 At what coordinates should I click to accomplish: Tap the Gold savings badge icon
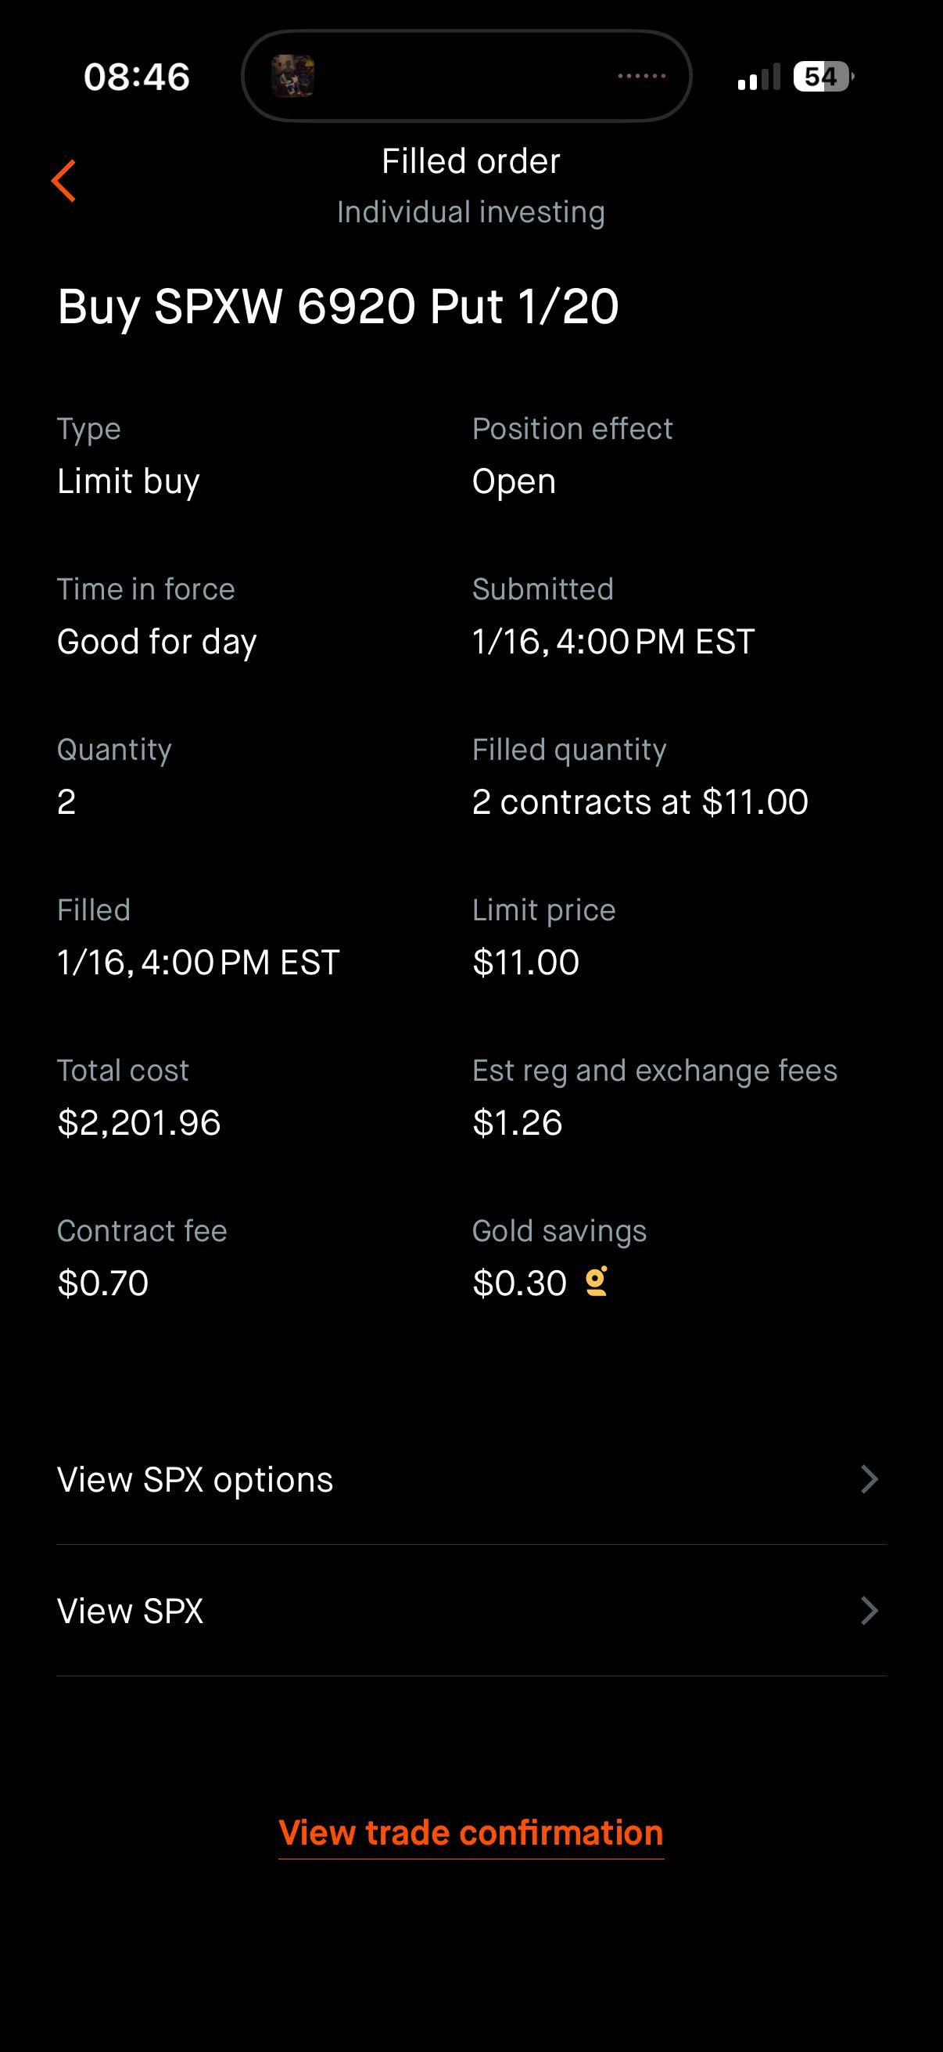point(597,1282)
